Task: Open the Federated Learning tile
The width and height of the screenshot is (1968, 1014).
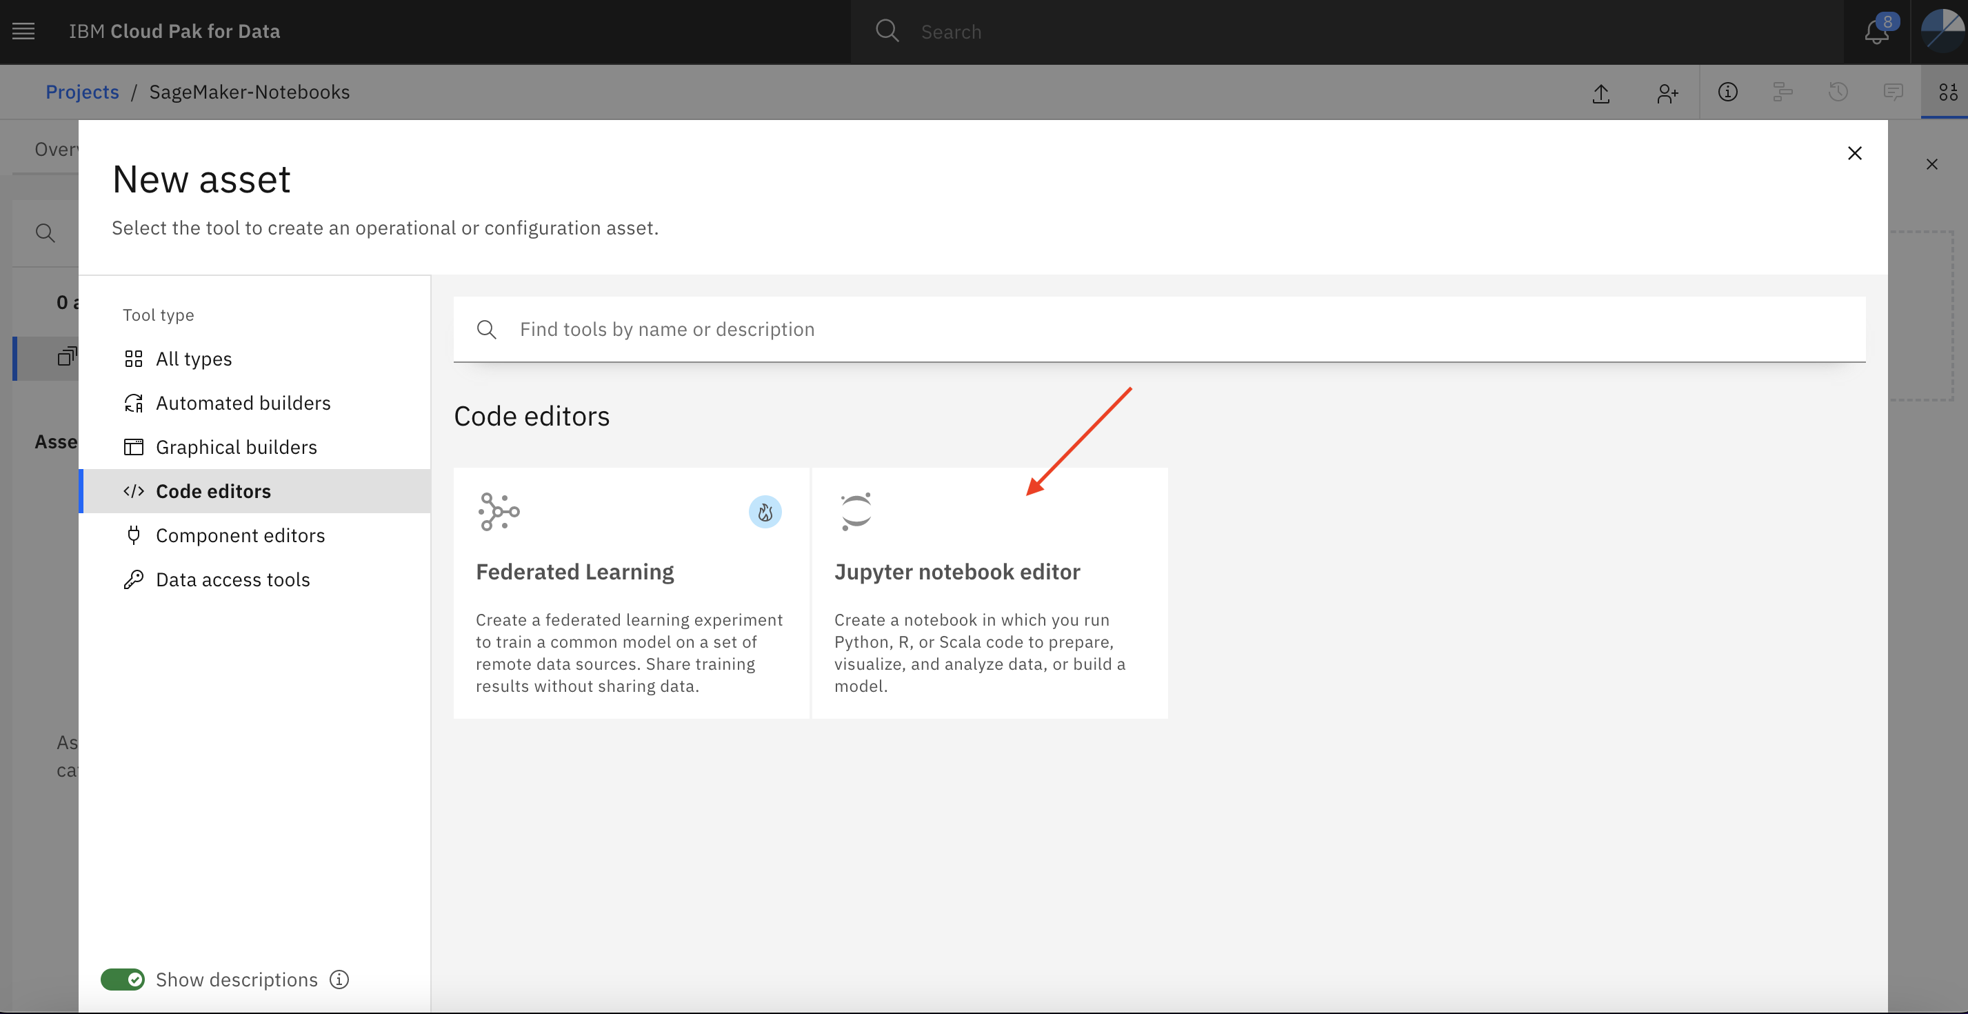Action: 631,593
